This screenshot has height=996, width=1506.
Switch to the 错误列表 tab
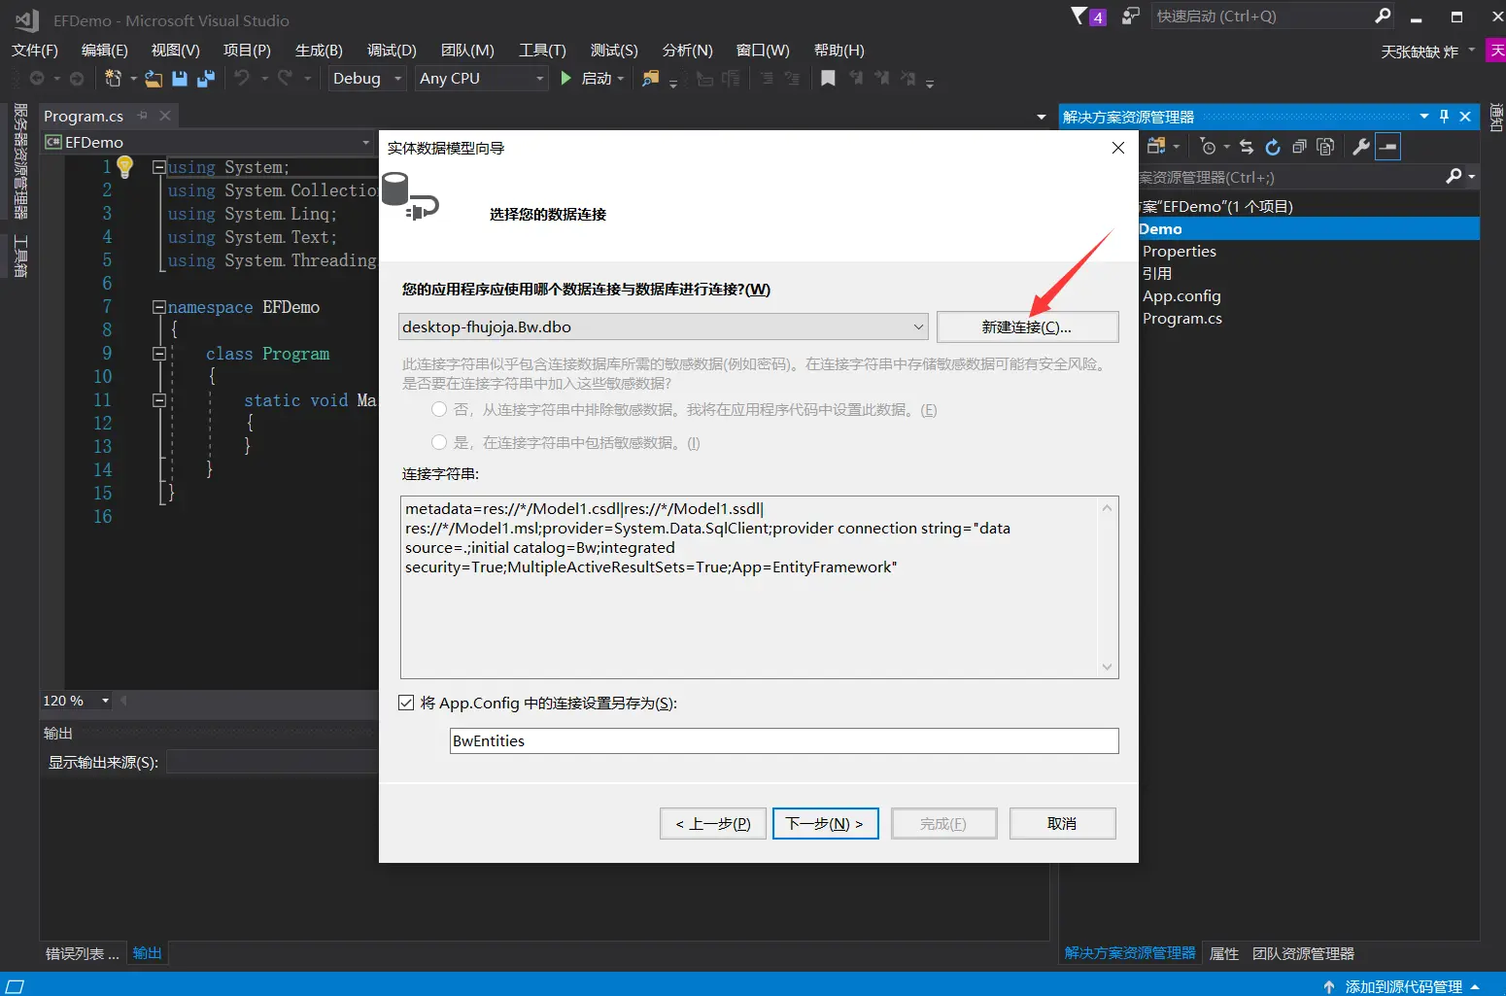(83, 953)
